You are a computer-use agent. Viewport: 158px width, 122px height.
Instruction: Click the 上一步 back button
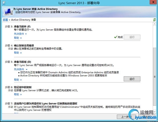[127, 117]
